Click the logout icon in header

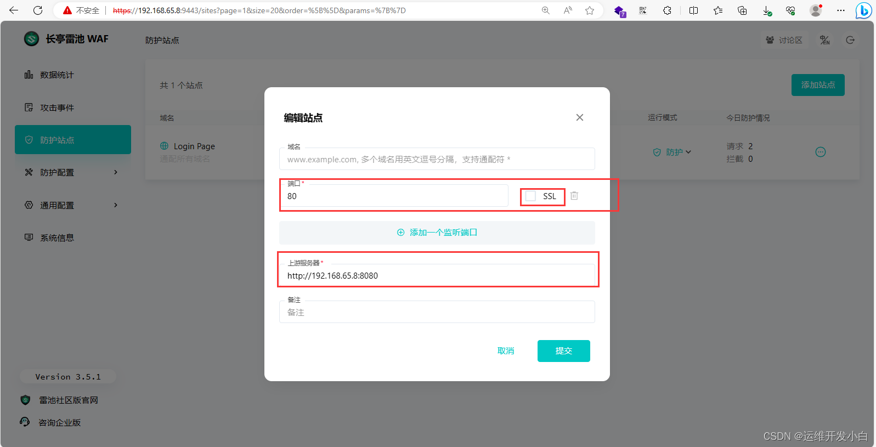pos(850,40)
